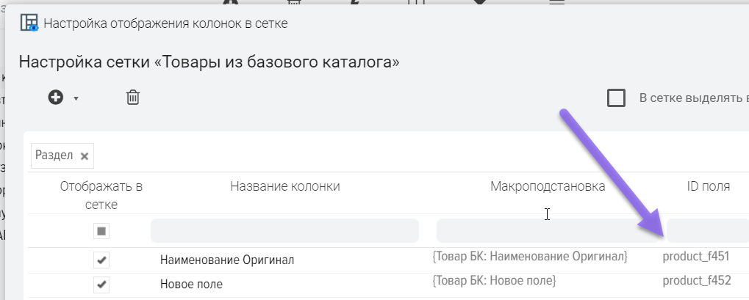Click the plus icon to add column

tap(56, 98)
